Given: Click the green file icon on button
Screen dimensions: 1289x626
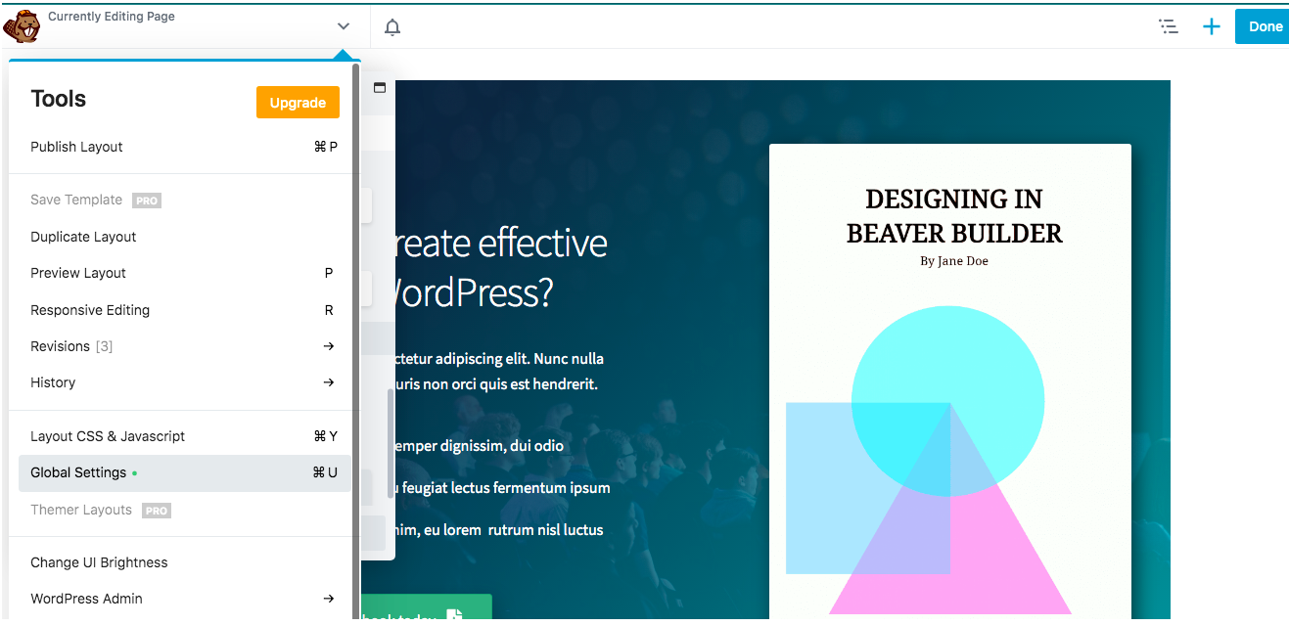Looking at the screenshot, I should pos(454,616).
